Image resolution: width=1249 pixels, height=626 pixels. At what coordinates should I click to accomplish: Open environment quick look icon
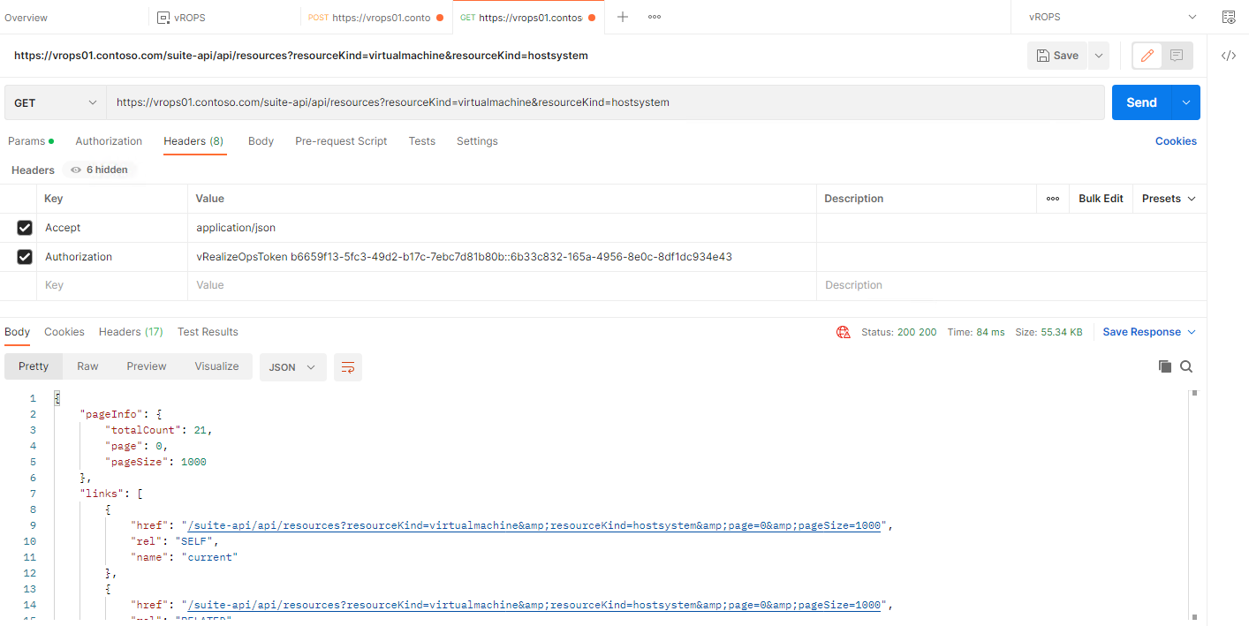(1229, 17)
